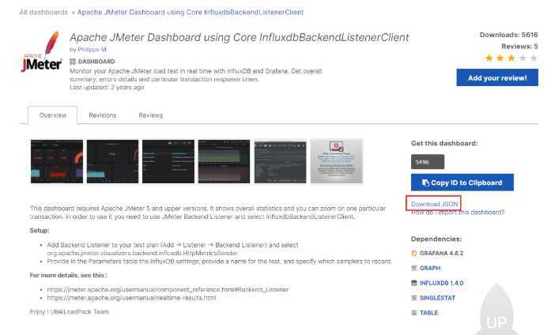The height and width of the screenshot is (335, 551).
Task: Open the realtime-results.html URL
Action: 131,298
